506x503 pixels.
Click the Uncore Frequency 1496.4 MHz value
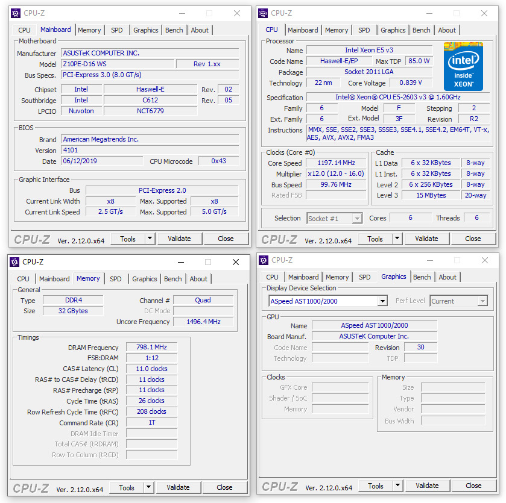pos(203,322)
